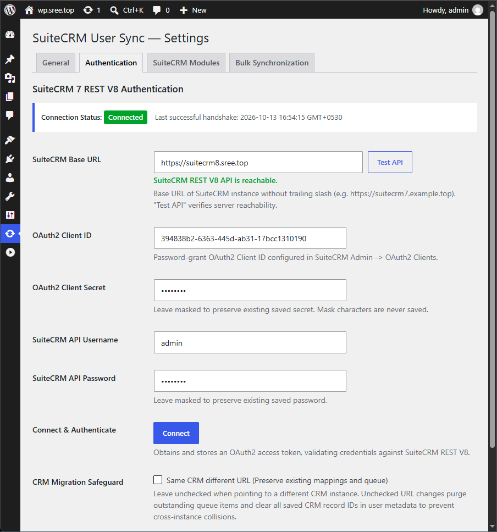Open the Ctrl+K search command palette
The image size is (497, 532).
pos(127,10)
